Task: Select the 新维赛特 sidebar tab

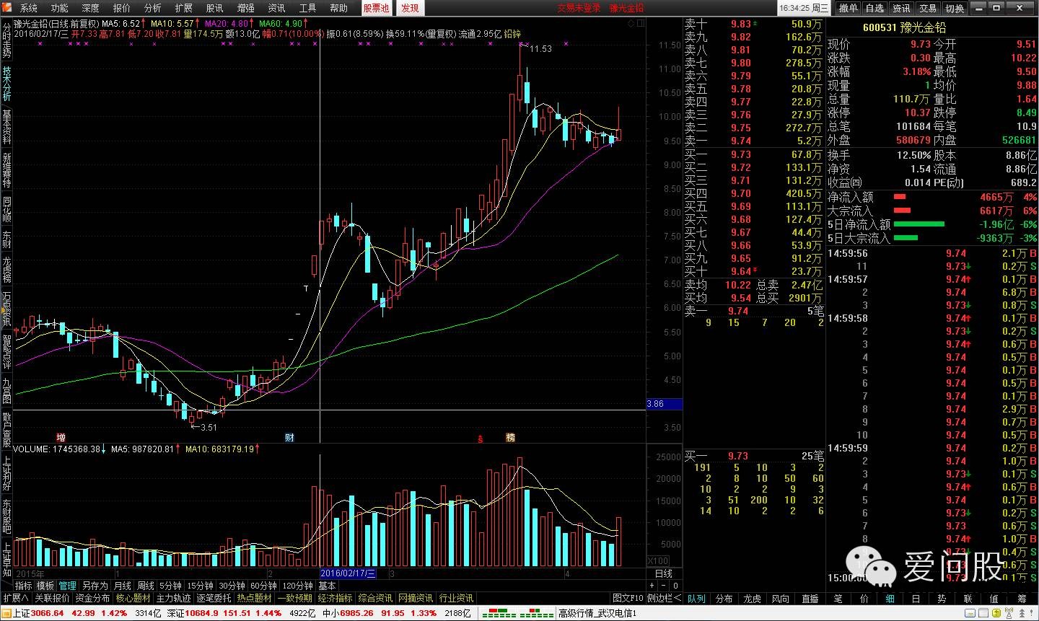Action: (x=6, y=171)
